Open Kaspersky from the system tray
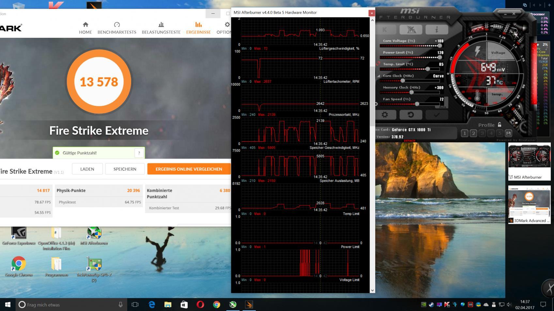Viewport: 554px width, 311px height. pos(447,305)
